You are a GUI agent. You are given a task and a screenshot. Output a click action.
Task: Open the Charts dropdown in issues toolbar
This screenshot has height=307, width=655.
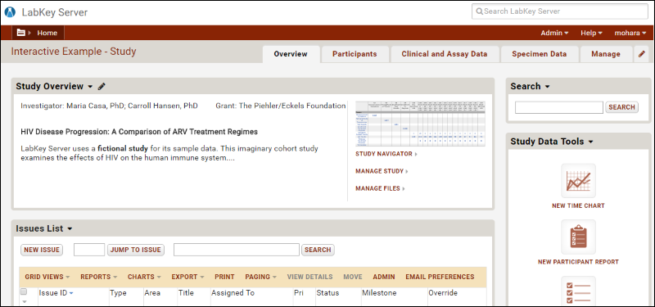tap(144, 277)
